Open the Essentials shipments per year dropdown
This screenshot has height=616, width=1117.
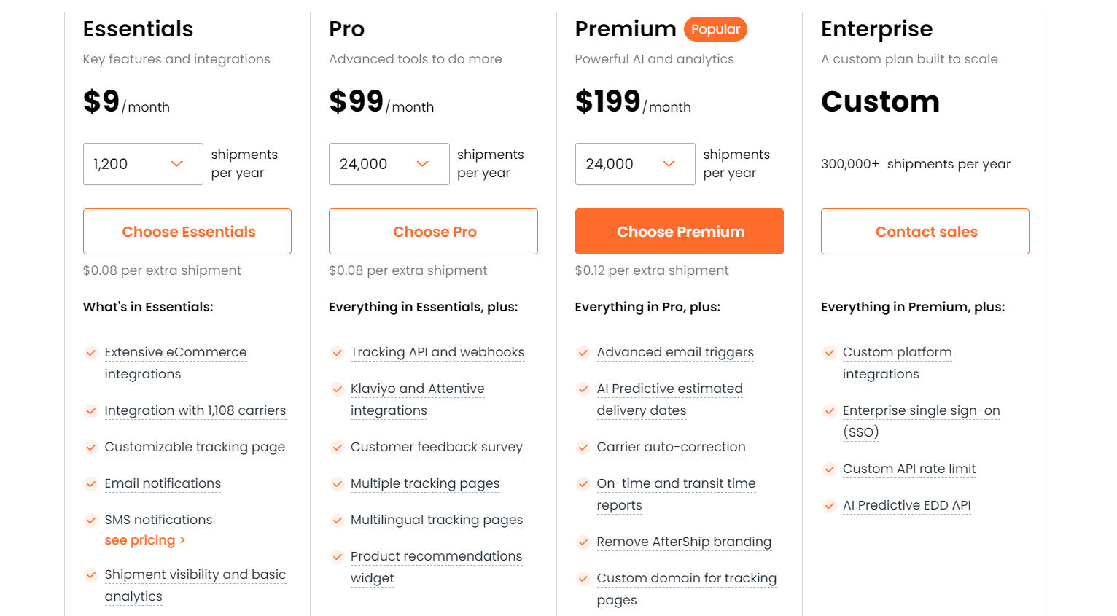coord(143,164)
